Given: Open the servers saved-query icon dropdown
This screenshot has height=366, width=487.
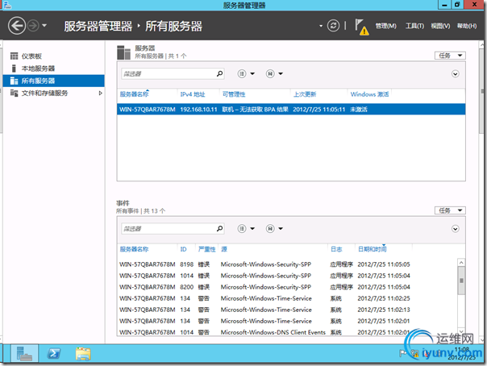Looking at the screenshot, I should pos(274,74).
